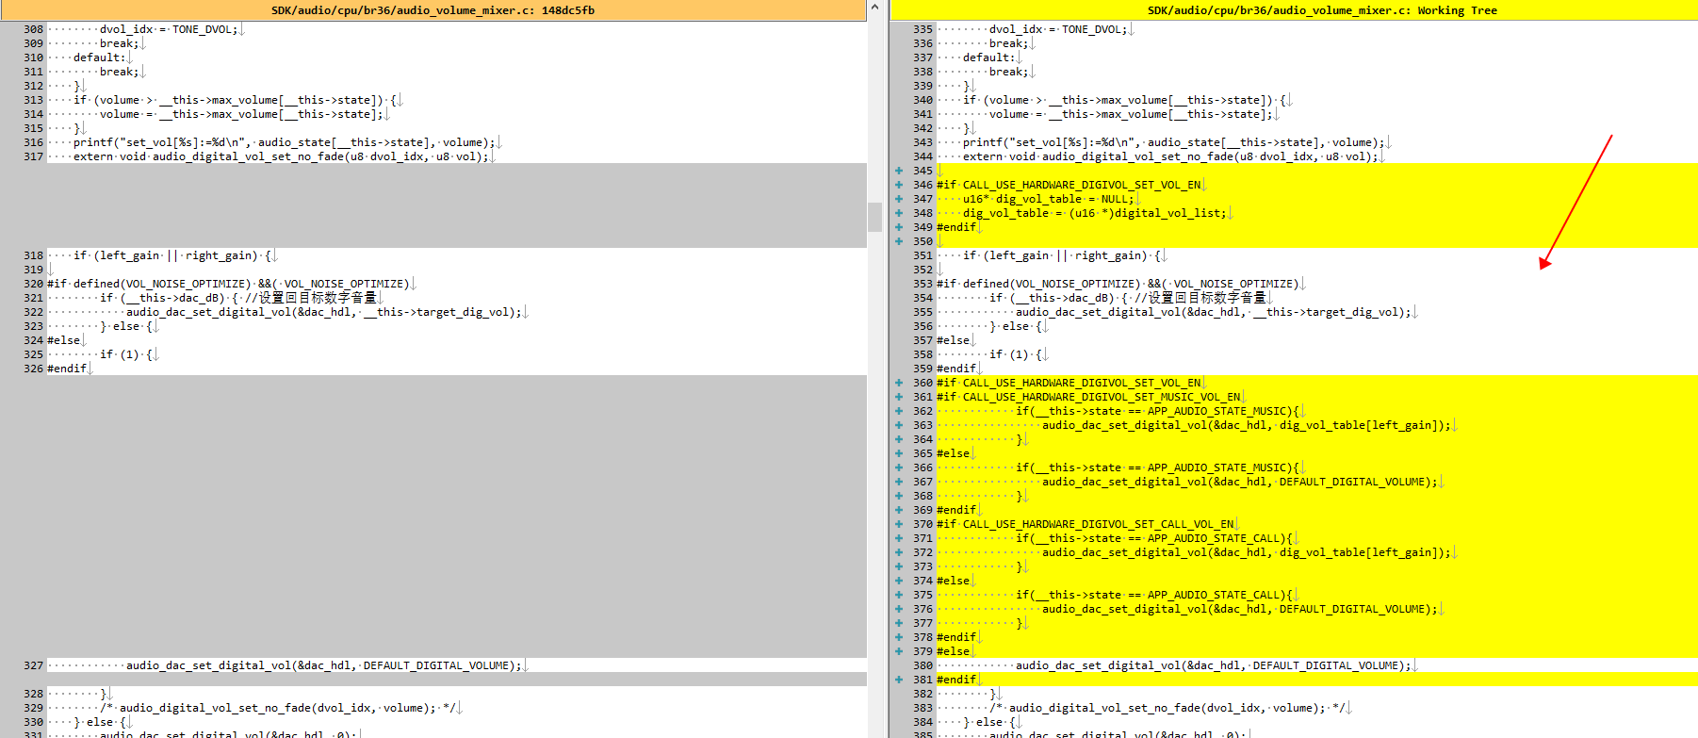Click the plus marker beside line 346
Screen dimensions: 1698x738
click(899, 185)
